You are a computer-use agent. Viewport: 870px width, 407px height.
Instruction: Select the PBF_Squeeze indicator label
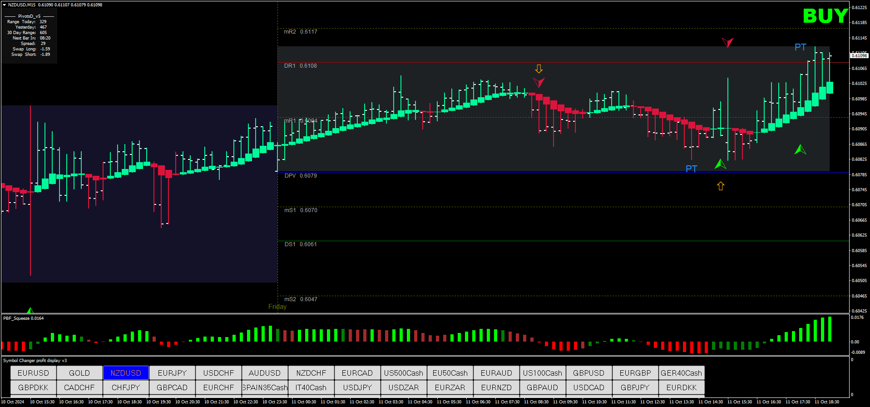tap(23, 318)
